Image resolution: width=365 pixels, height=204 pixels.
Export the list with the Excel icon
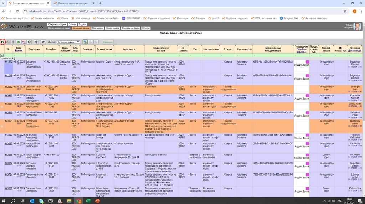[19, 42]
